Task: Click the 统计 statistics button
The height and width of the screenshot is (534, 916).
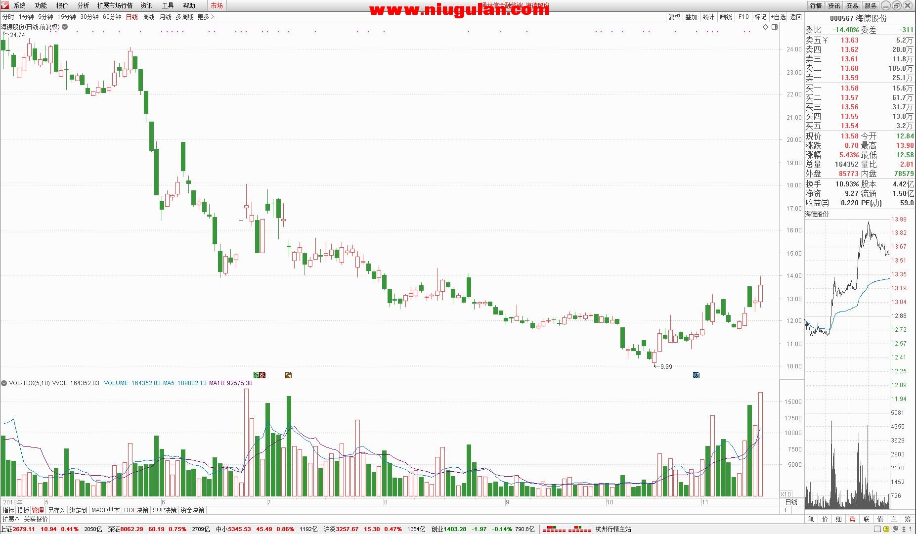Action: [708, 17]
